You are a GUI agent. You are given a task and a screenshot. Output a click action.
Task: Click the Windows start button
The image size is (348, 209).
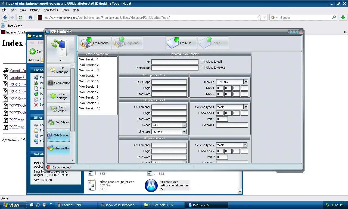13,205
